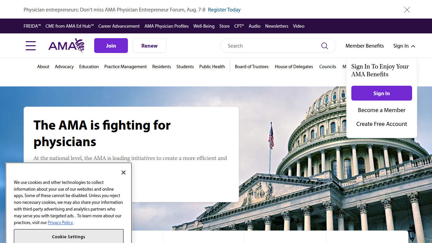Go to Career Advancement
The height and width of the screenshot is (243, 432).
(x=119, y=26)
